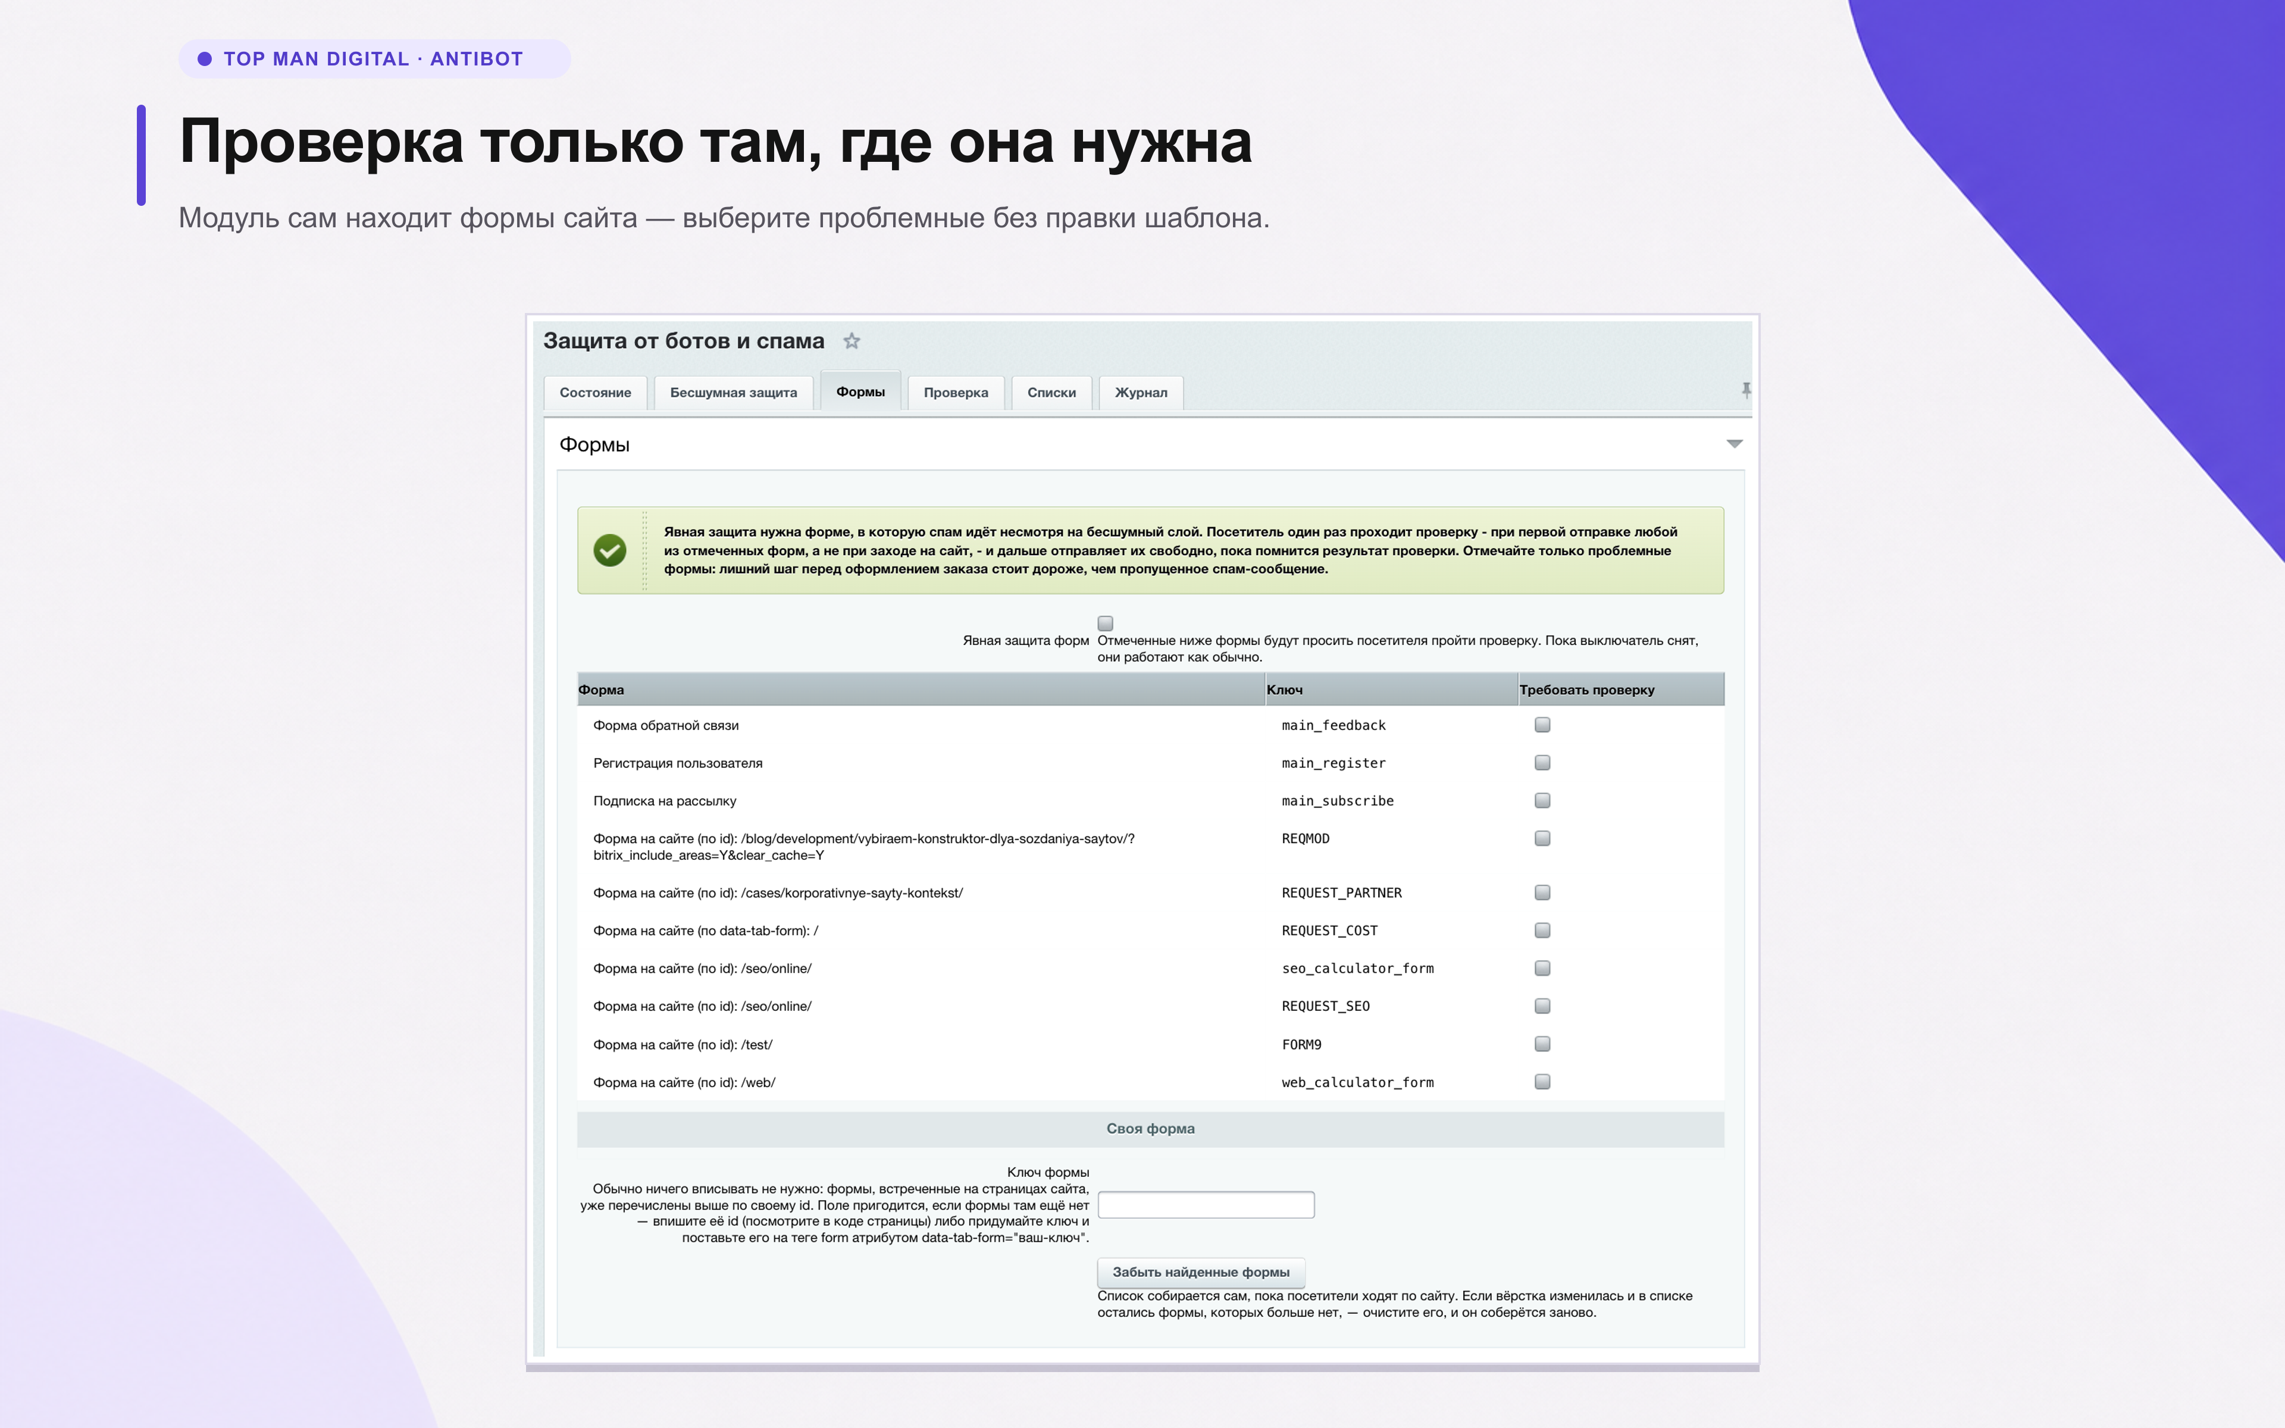The width and height of the screenshot is (2285, 1428).
Task: Go to the Списки tab
Action: click(x=1051, y=393)
